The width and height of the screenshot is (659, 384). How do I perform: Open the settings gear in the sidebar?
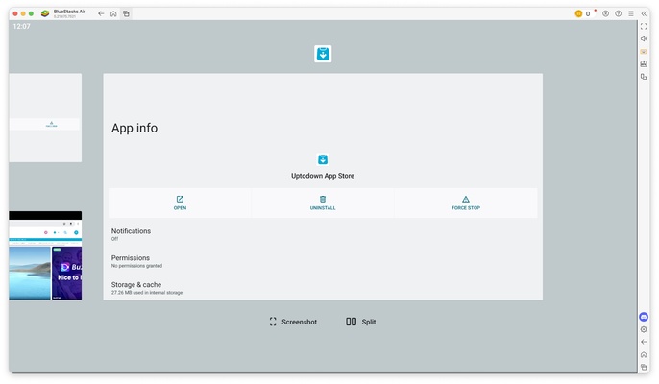pyautogui.click(x=644, y=329)
